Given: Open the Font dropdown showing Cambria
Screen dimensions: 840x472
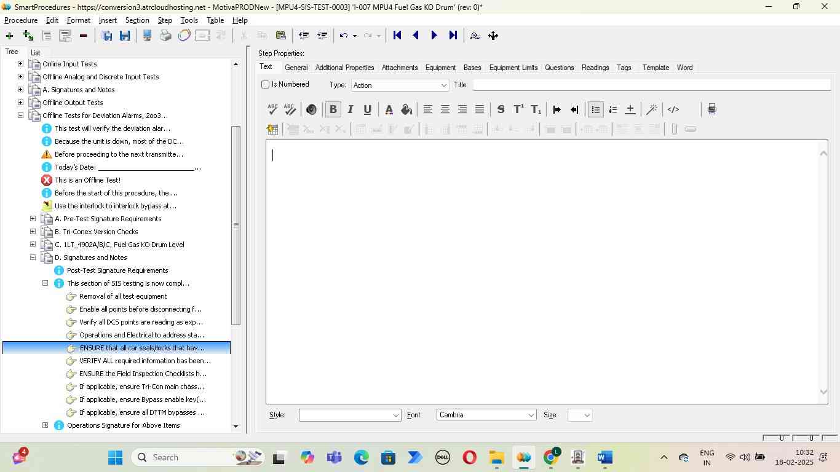Looking at the screenshot, I should click(x=486, y=415).
